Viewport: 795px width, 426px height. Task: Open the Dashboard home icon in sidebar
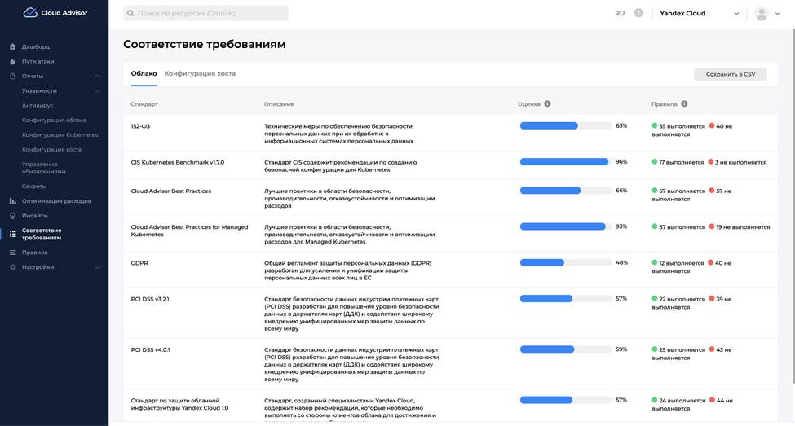click(12, 46)
